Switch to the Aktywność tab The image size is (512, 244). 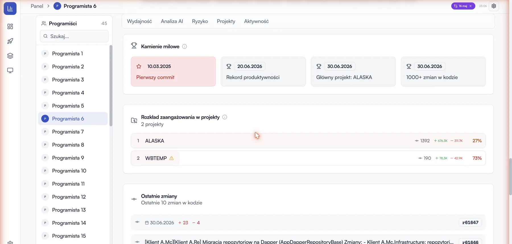256,21
